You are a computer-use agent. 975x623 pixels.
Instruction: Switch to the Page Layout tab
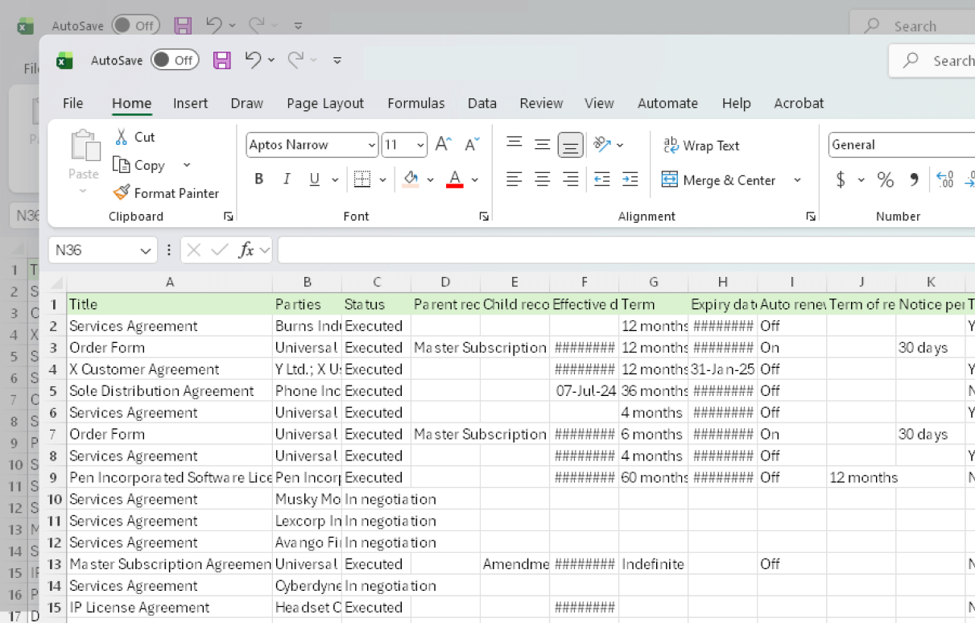click(x=325, y=103)
